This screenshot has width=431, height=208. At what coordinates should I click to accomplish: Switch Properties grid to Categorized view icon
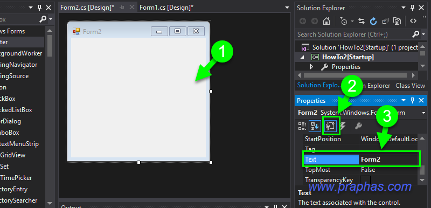[302, 126]
